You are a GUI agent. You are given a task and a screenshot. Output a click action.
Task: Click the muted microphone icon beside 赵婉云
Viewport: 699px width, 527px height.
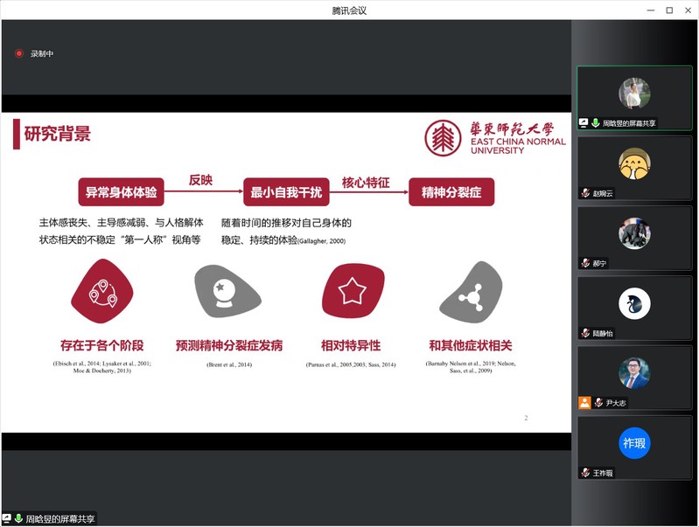585,193
